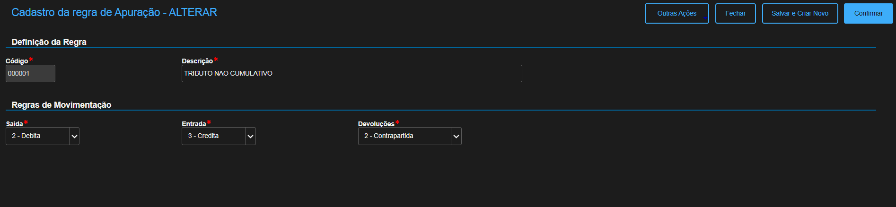
Task: Click the Definição da Regra section header
Action: coord(49,42)
